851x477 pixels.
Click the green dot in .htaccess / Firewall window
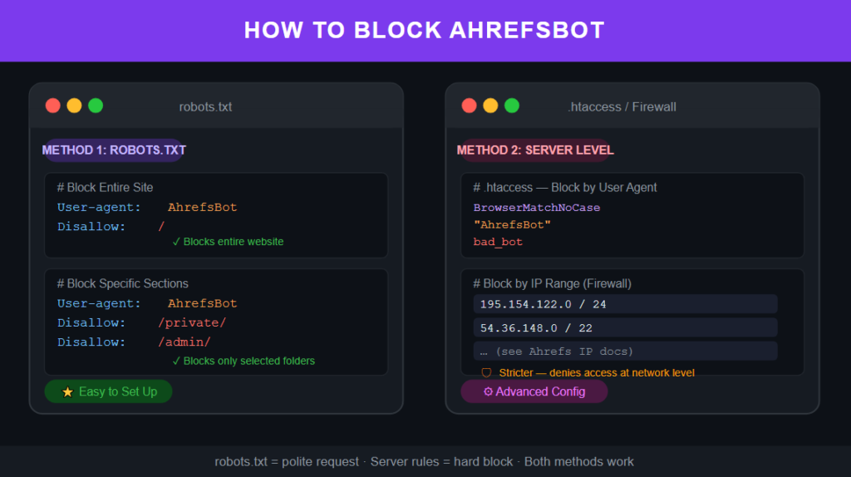[512, 106]
